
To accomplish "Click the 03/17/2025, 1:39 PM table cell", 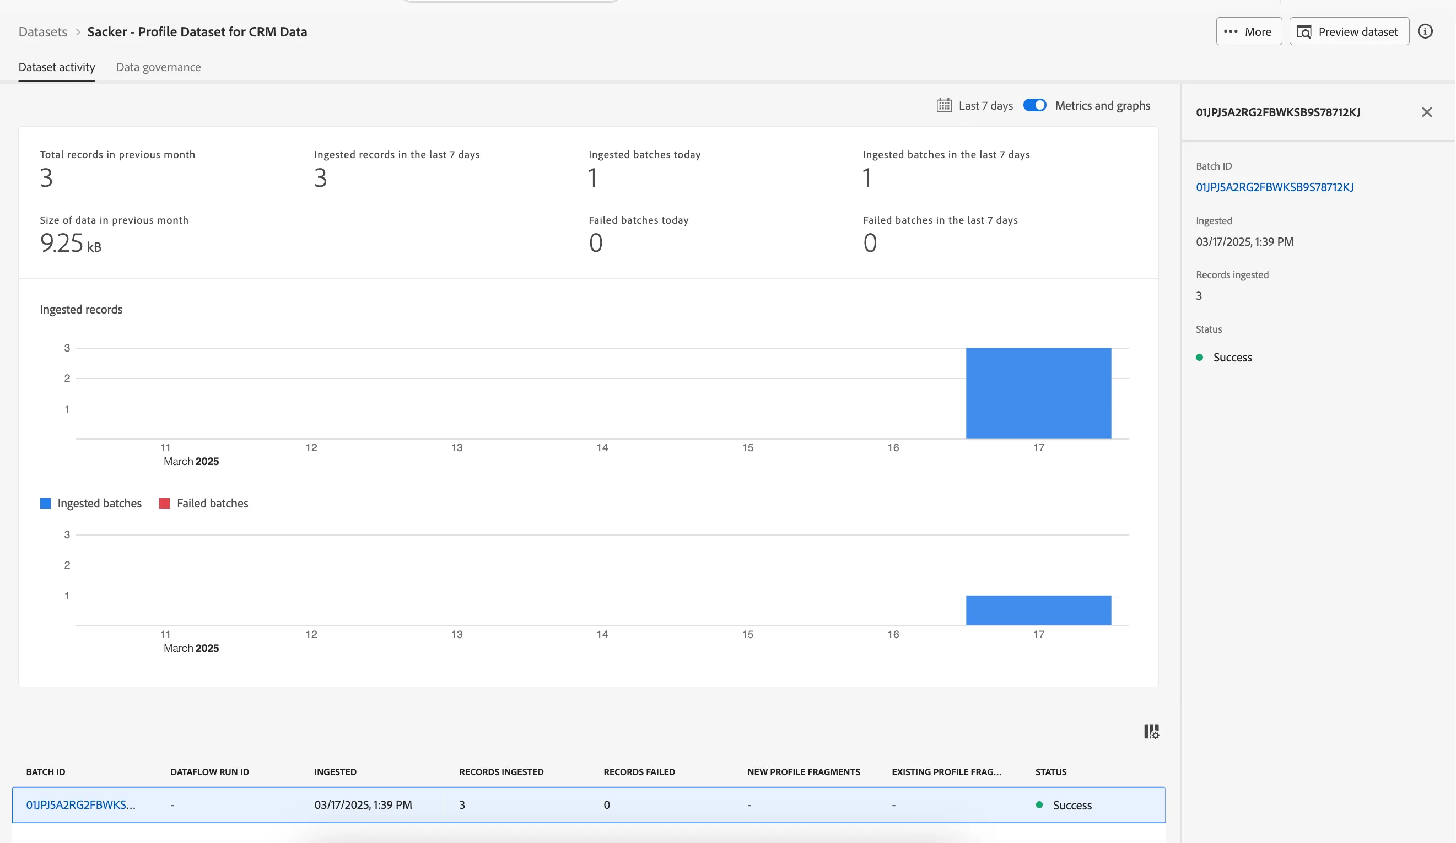I will click(x=363, y=804).
